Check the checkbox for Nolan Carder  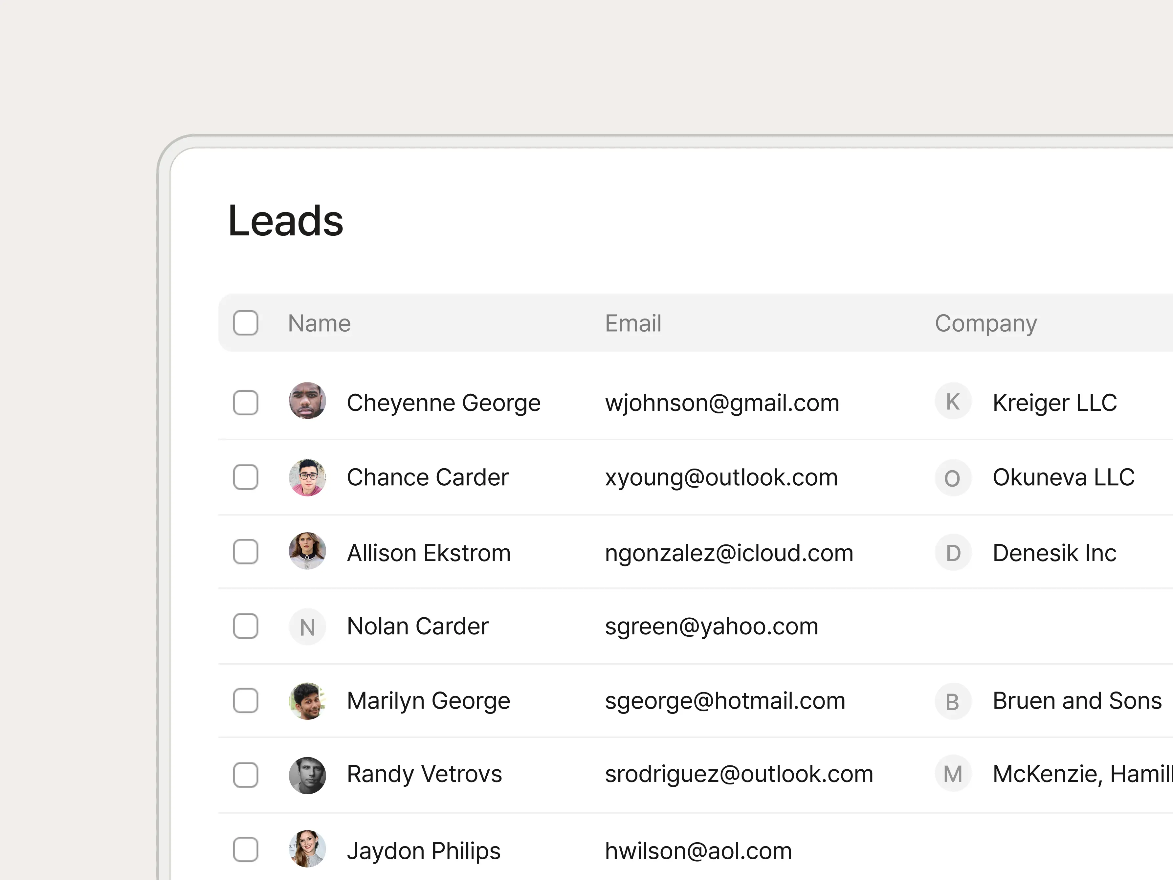[x=246, y=627]
